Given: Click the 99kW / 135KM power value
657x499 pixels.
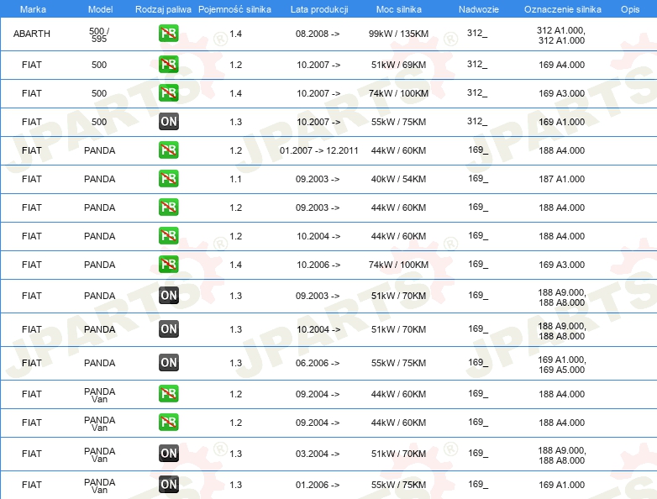Looking at the screenshot, I should [398, 34].
